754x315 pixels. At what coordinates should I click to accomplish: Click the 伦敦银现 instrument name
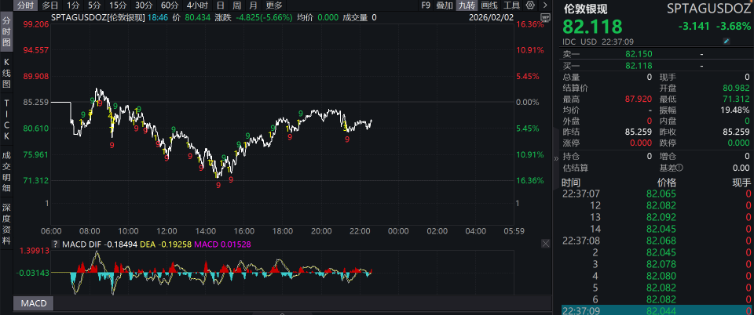[x=585, y=8]
